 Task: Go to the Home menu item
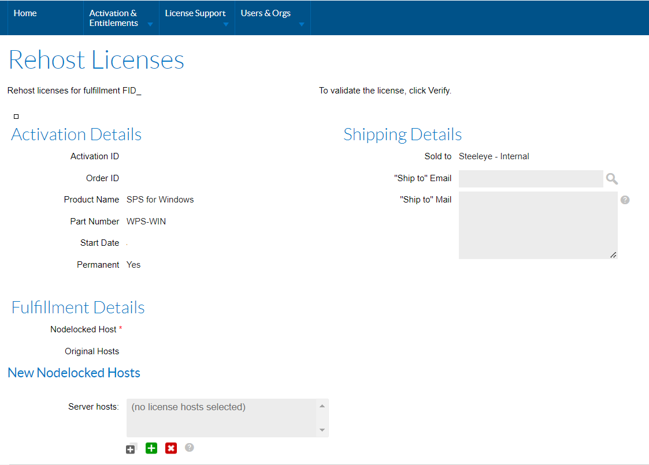click(x=25, y=13)
